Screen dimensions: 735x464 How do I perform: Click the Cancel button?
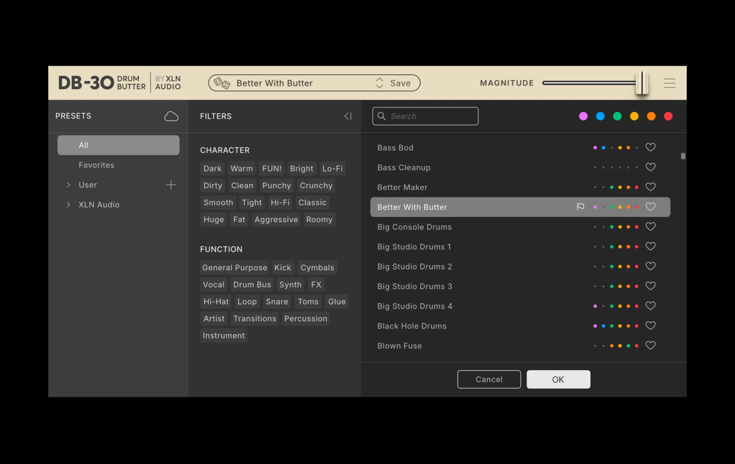[x=489, y=379]
